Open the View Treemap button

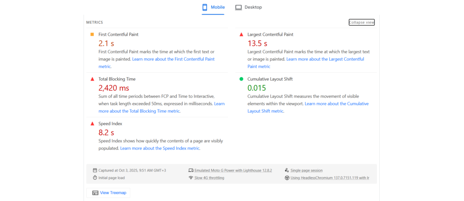coord(108,193)
